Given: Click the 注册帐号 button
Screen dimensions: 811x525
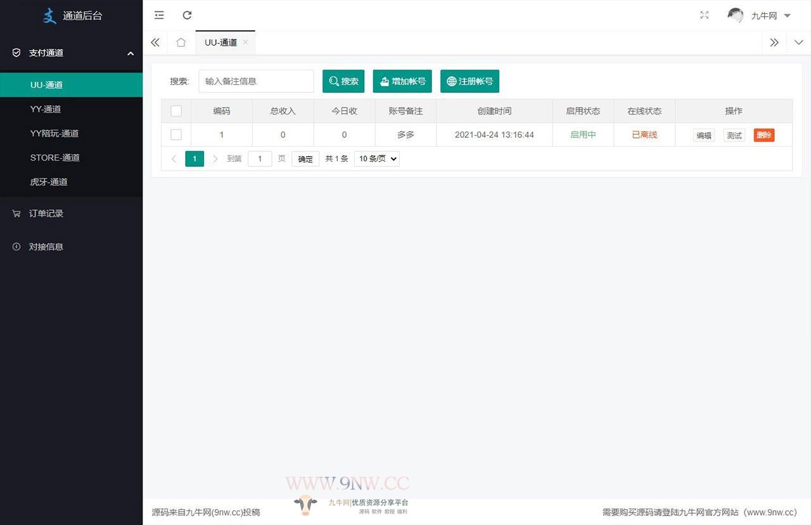Looking at the screenshot, I should (469, 81).
